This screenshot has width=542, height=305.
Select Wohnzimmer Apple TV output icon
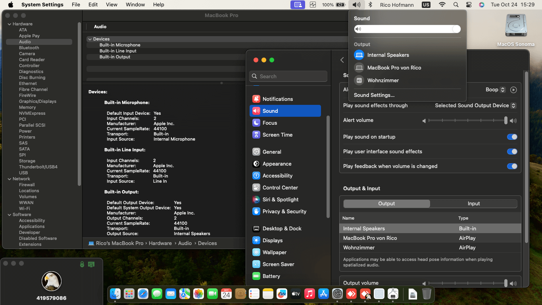click(359, 80)
